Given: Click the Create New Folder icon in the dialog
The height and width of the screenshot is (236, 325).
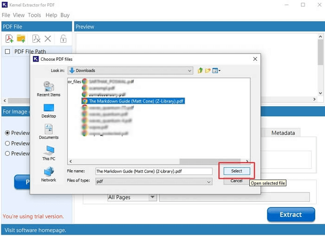Looking at the screenshot, I should pos(208,70).
